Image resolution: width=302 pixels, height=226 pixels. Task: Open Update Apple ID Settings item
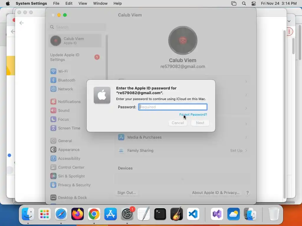click(x=75, y=57)
